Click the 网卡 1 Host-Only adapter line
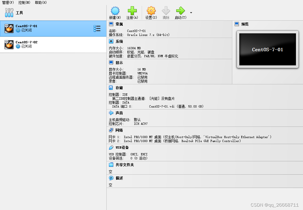Image resolution: width=303 pixels, height=210 pixels. coord(190,137)
